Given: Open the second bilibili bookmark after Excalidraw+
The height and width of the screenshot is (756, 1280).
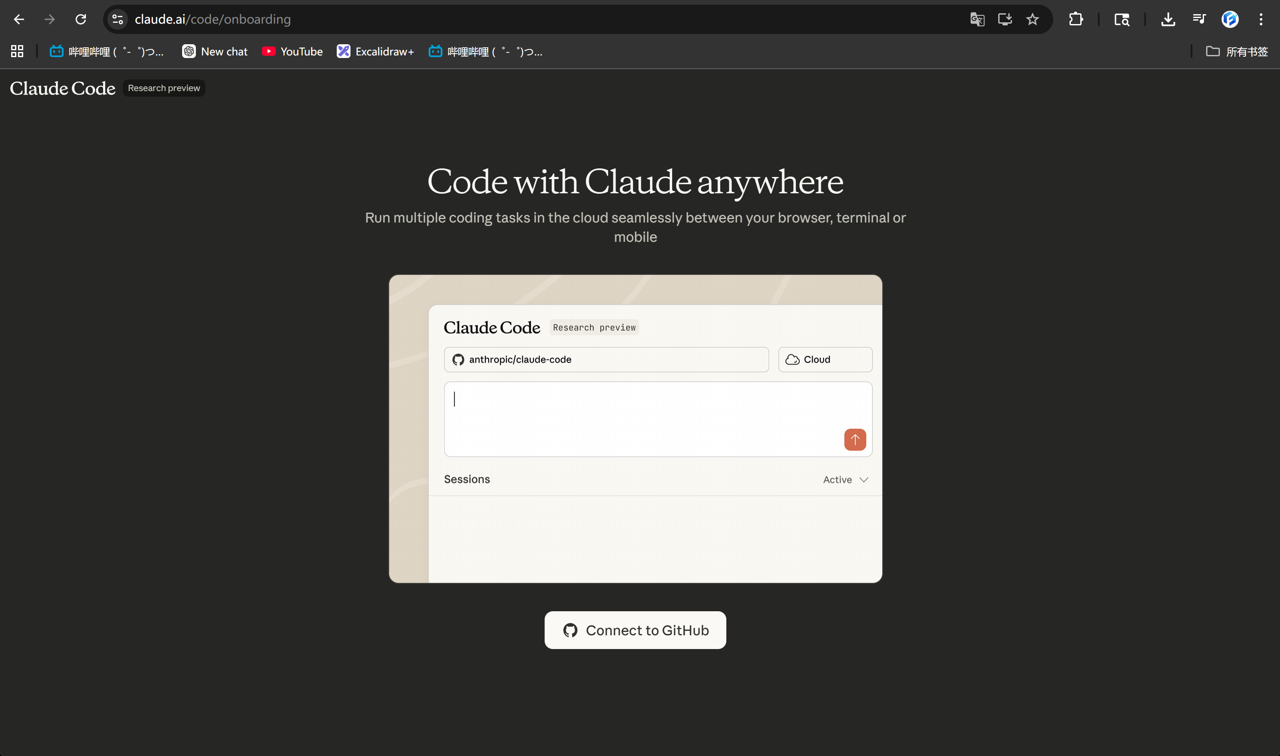Looking at the screenshot, I should pyautogui.click(x=485, y=52).
